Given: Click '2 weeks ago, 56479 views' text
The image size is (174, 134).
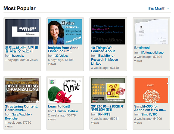Looking at the screenshot, I should coord(62,117).
